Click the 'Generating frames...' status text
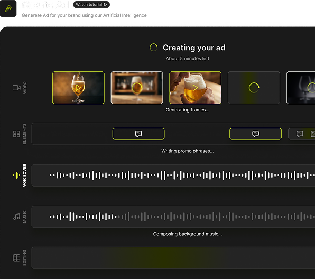The height and width of the screenshot is (279, 315). point(188,110)
